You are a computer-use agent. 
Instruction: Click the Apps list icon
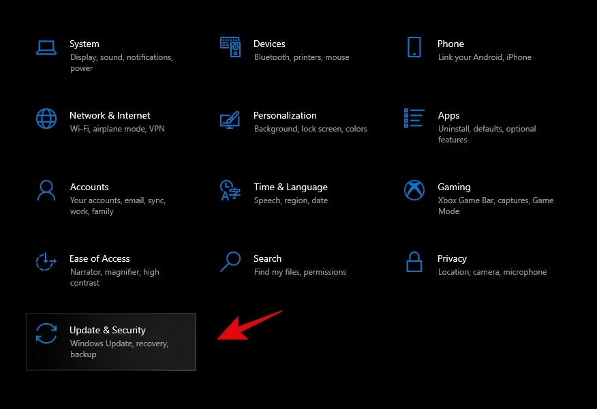[x=414, y=118]
